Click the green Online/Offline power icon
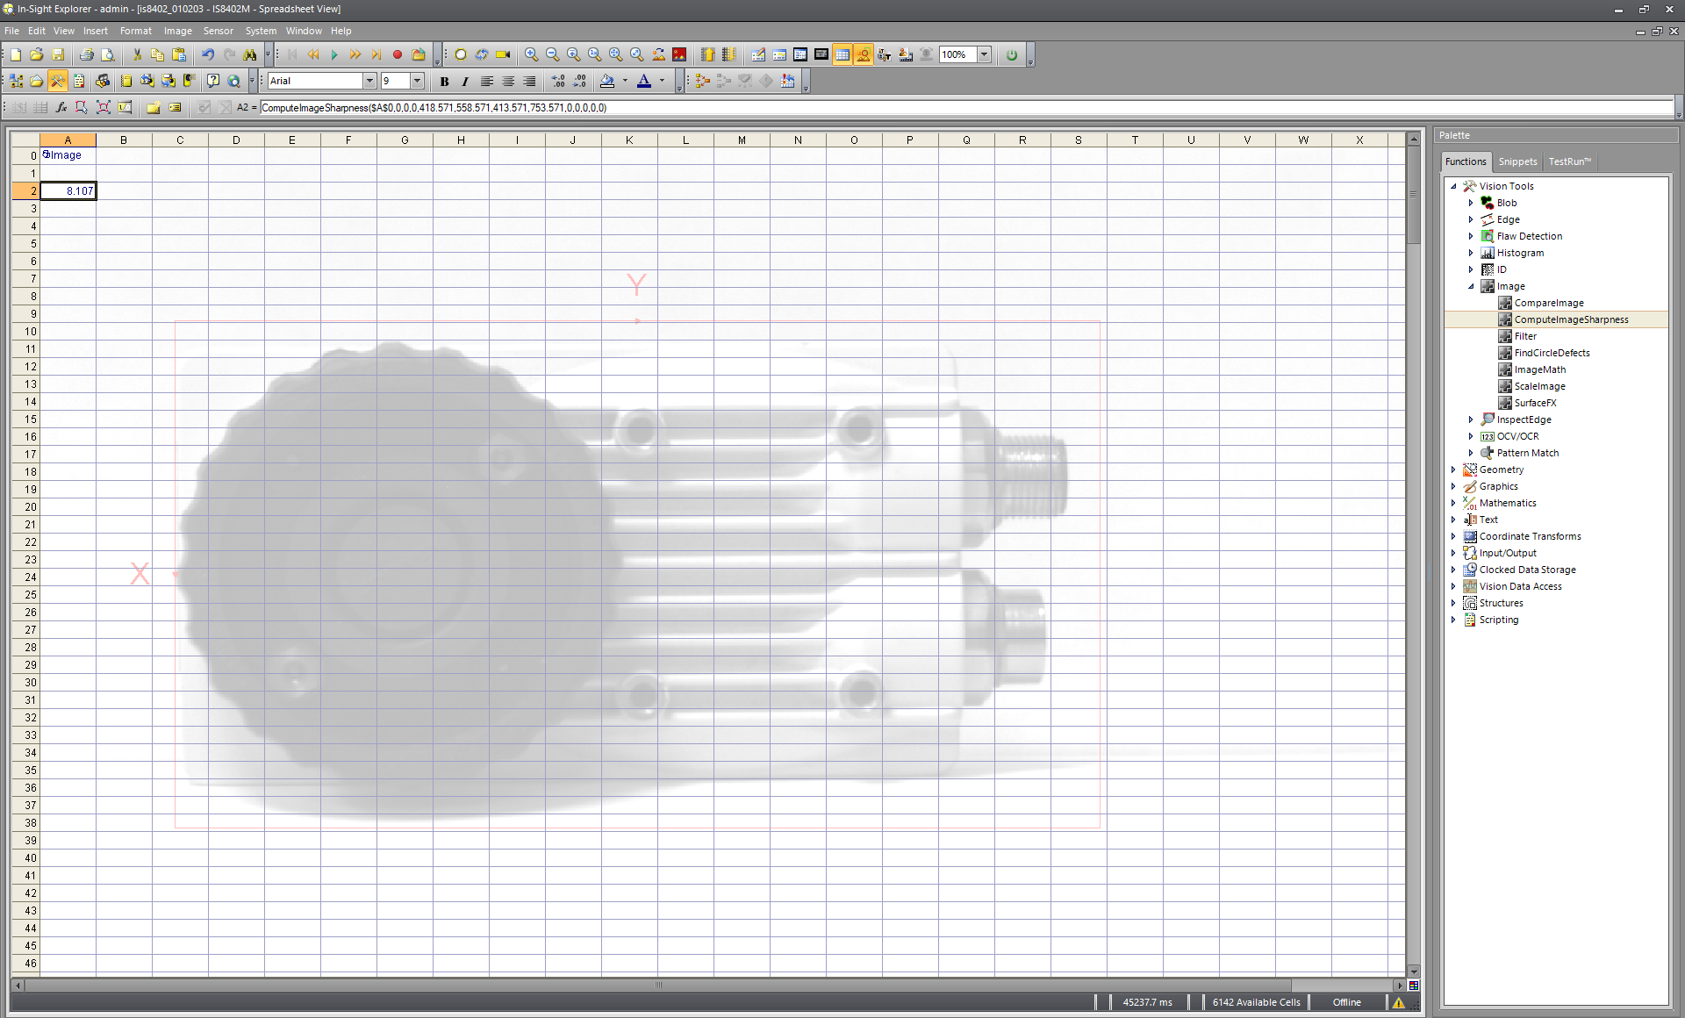The width and height of the screenshot is (1685, 1018). (1012, 54)
